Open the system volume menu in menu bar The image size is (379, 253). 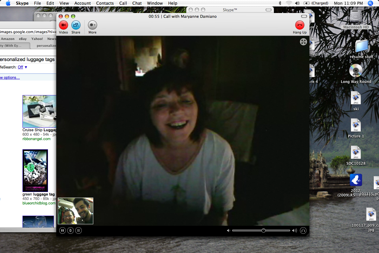[x=297, y=3]
